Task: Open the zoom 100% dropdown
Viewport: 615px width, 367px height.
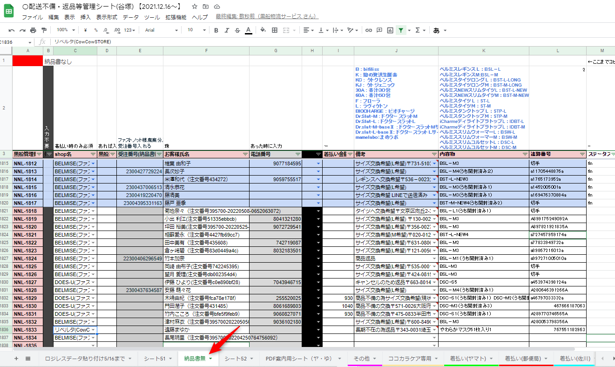Action: click(x=66, y=30)
